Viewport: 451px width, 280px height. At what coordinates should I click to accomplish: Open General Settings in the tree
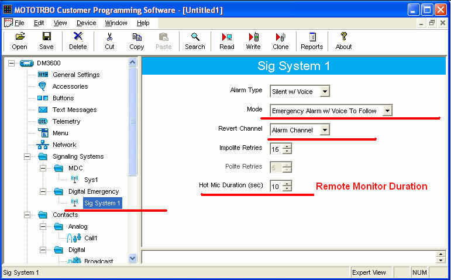pos(76,75)
